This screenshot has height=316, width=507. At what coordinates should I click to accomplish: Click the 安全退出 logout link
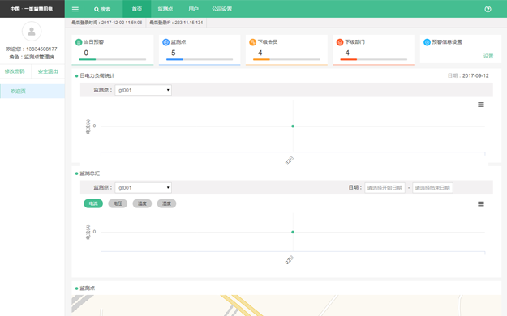pyautogui.click(x=48, y=71)
